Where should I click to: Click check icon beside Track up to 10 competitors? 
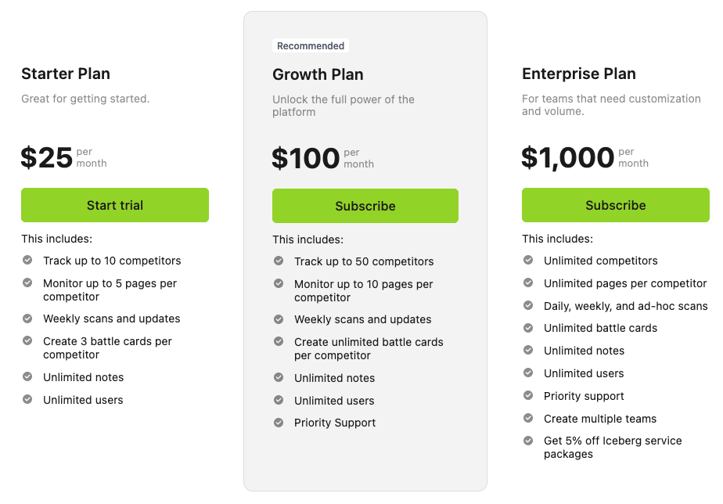pos(27,260)
